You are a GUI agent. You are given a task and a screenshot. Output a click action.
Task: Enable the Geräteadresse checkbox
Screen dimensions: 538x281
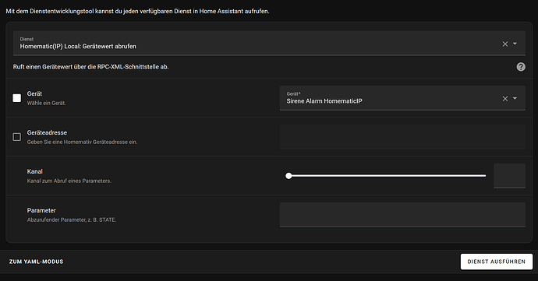pos(17,137)
